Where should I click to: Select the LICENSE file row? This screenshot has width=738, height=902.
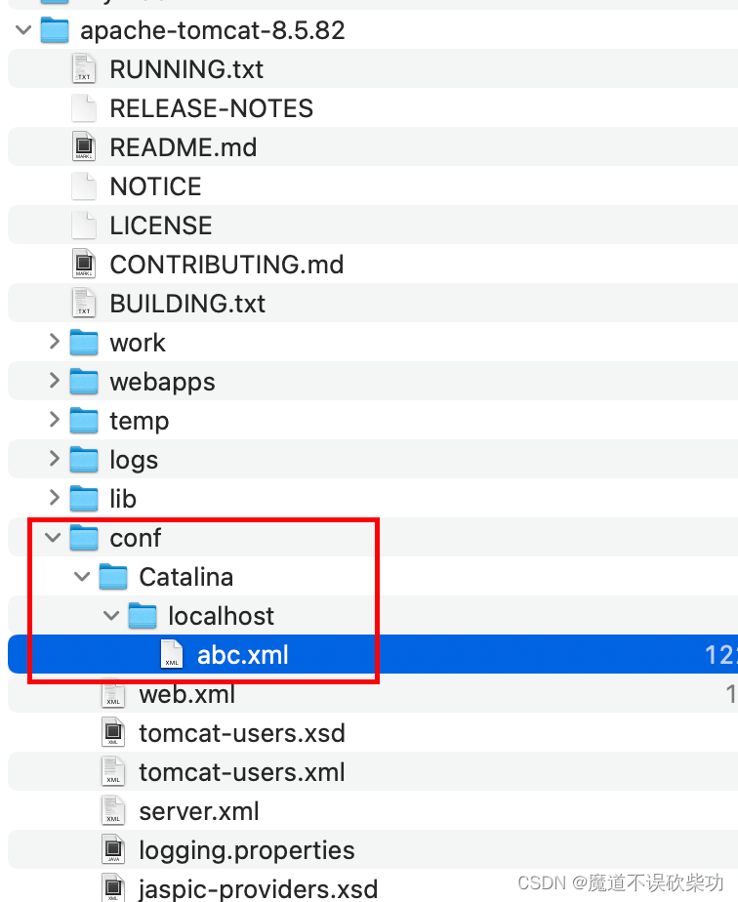[x=373, y=225]
